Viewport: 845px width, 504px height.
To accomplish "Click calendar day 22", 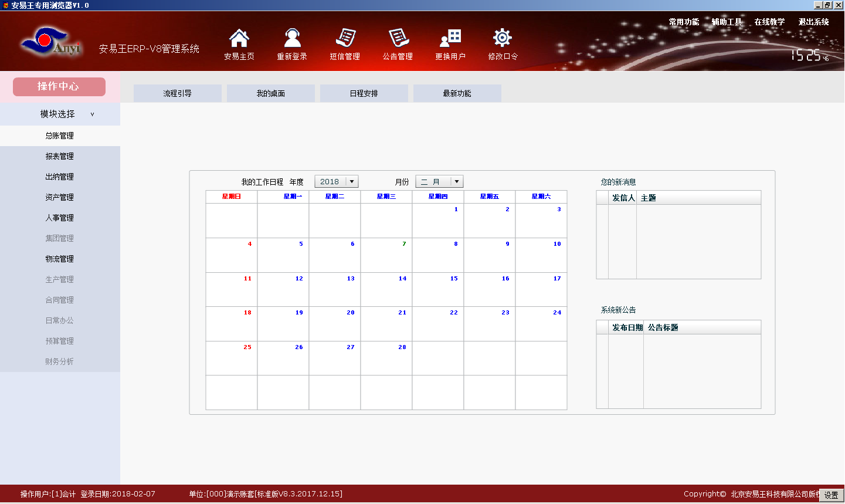I will coord(438,324).
